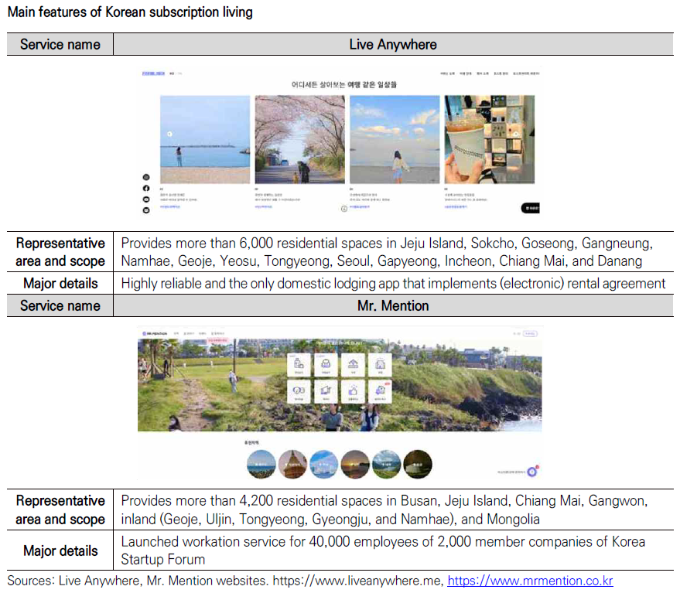
Task: Click the outlined button at Mr. Mention's top-right
Action: [x=530, y=334]
